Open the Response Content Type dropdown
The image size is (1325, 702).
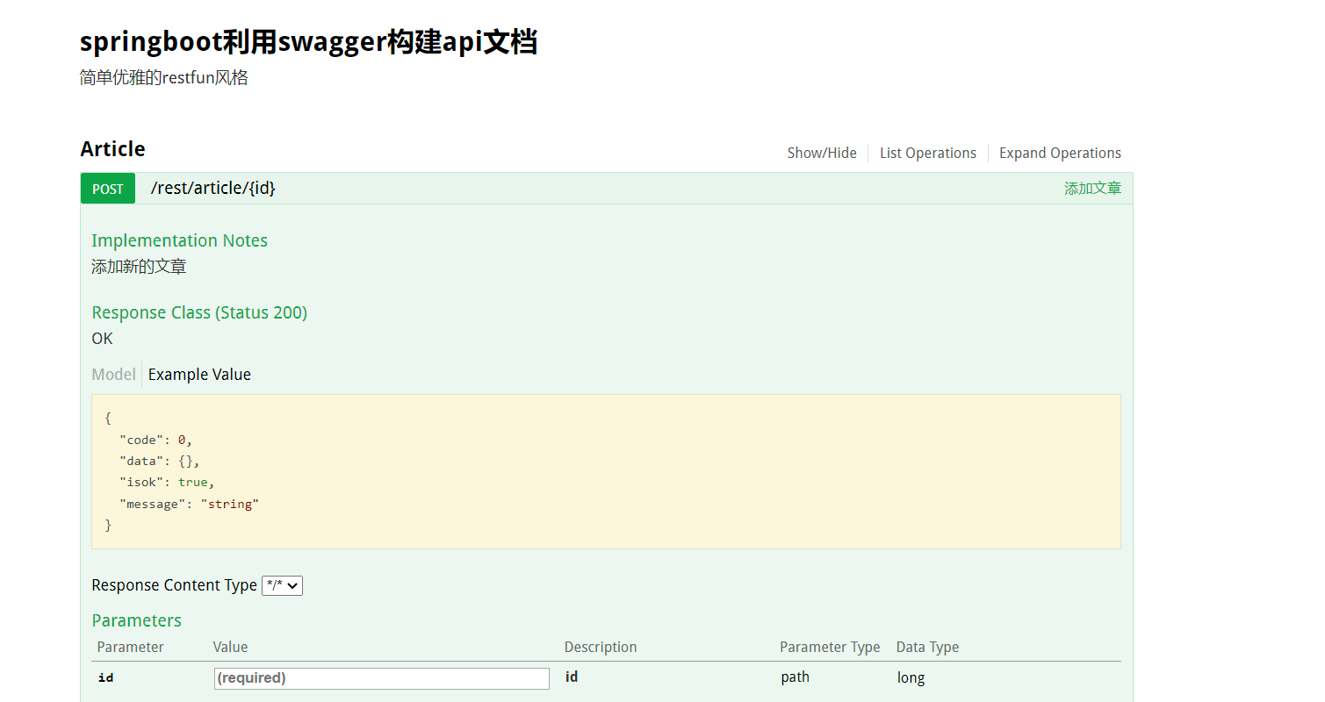pos(282,585)
